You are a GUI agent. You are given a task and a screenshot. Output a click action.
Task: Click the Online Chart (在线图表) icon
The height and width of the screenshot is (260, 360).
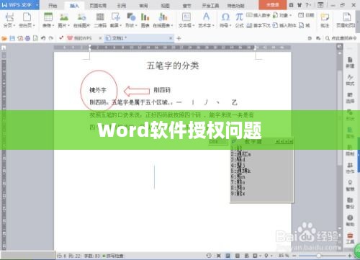(x=163, y=17)
